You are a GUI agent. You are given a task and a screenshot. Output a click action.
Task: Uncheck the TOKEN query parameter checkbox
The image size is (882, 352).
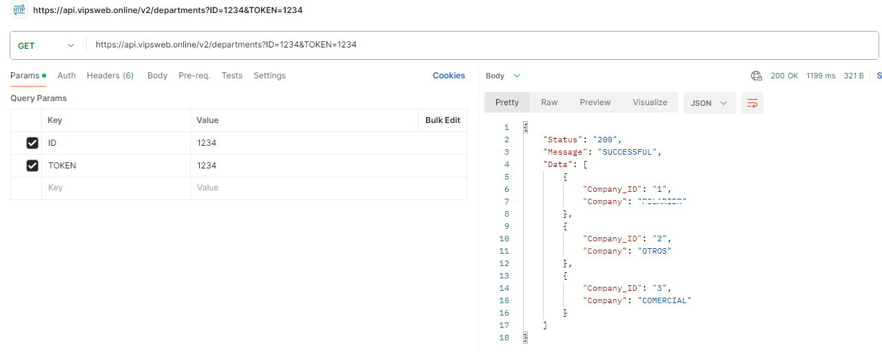coord(32,166)
